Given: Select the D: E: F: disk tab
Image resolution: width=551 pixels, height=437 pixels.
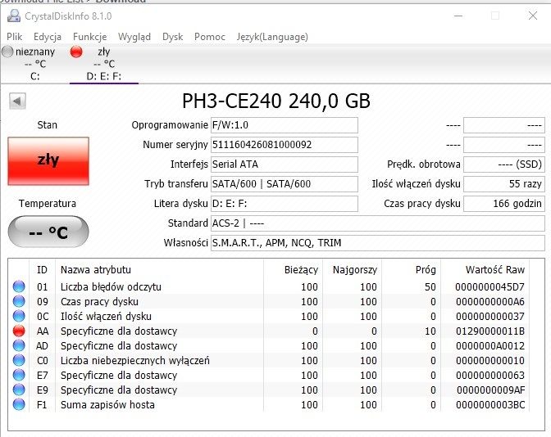Looking at the screenshot, I should coord(104,64).
